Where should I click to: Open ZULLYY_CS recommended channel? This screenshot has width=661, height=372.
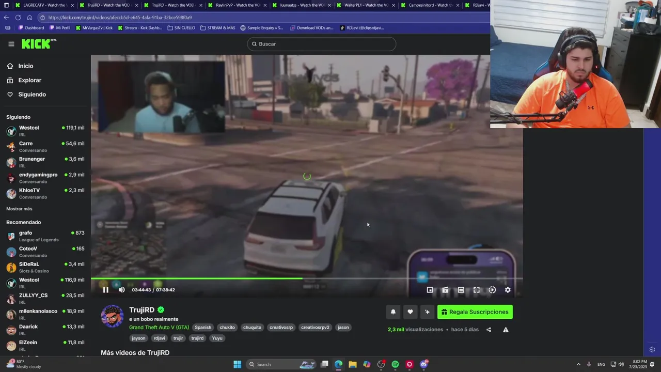pos(45,299)
